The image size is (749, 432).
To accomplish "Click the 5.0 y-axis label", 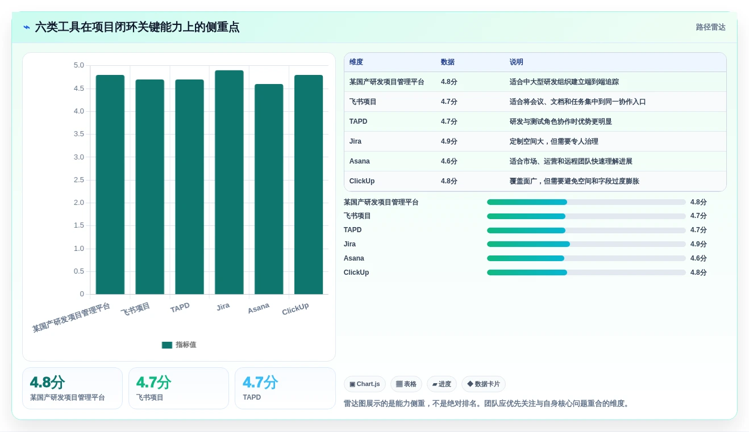I will coord(79,65).
